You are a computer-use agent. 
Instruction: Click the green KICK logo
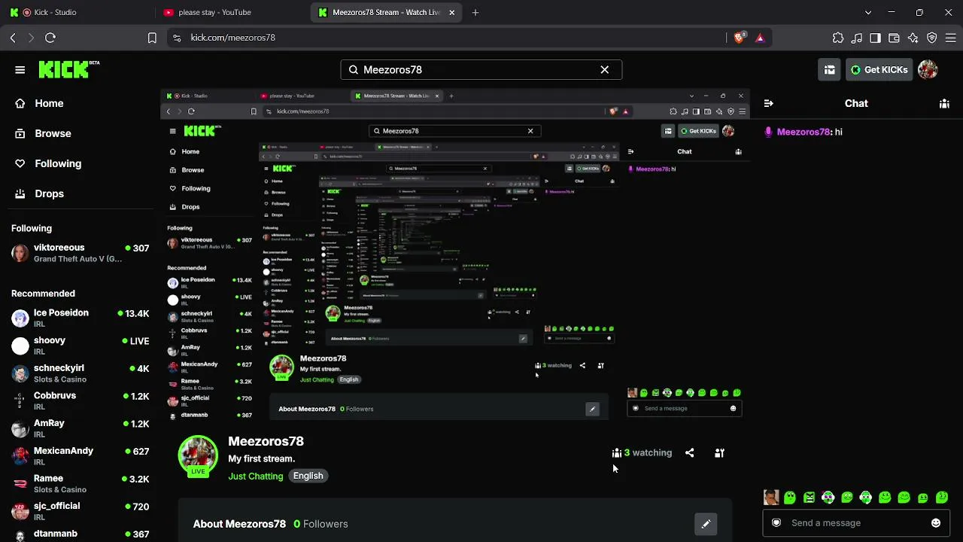tap(69, 69)
